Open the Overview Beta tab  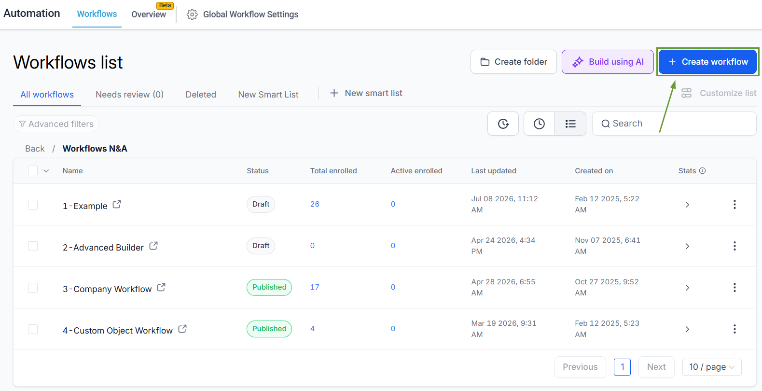pos(149,14)
